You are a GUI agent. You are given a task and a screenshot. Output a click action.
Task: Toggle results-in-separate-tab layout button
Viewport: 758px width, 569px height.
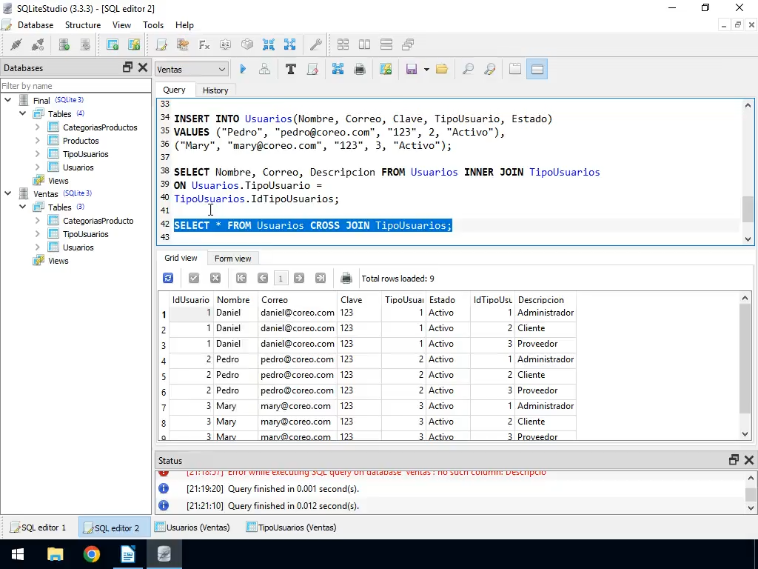(x=515, y=69)
